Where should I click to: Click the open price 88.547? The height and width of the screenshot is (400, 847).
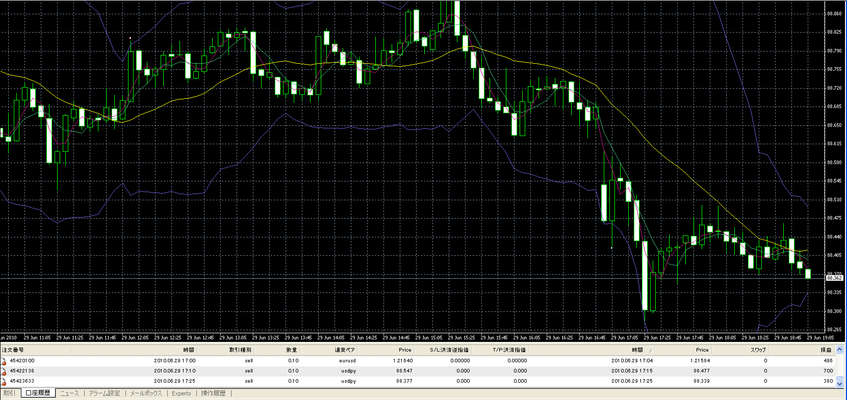pyautogui.click(x=404, y=371)
